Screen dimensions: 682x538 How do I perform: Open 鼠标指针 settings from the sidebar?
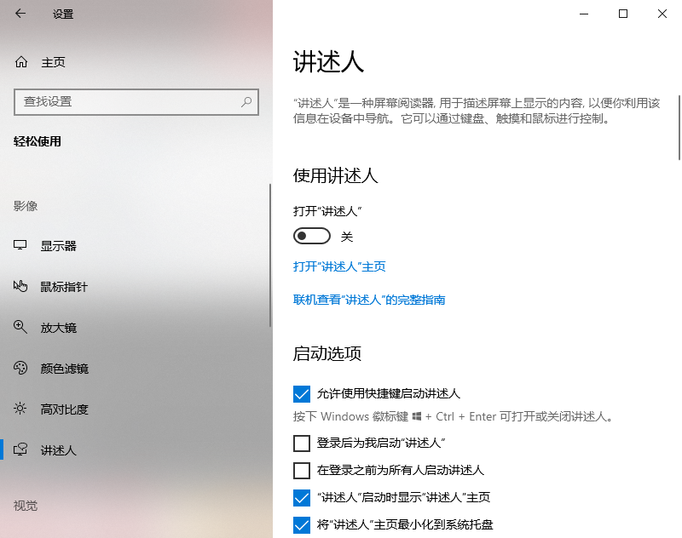click(20, 287)
